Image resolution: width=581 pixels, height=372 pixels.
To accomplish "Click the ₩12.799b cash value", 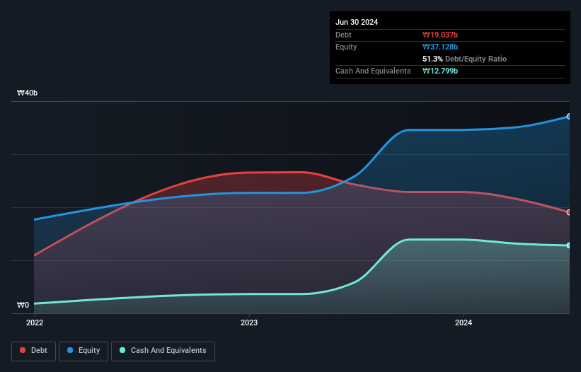I will pyautogui.click(x=440, y=71).
